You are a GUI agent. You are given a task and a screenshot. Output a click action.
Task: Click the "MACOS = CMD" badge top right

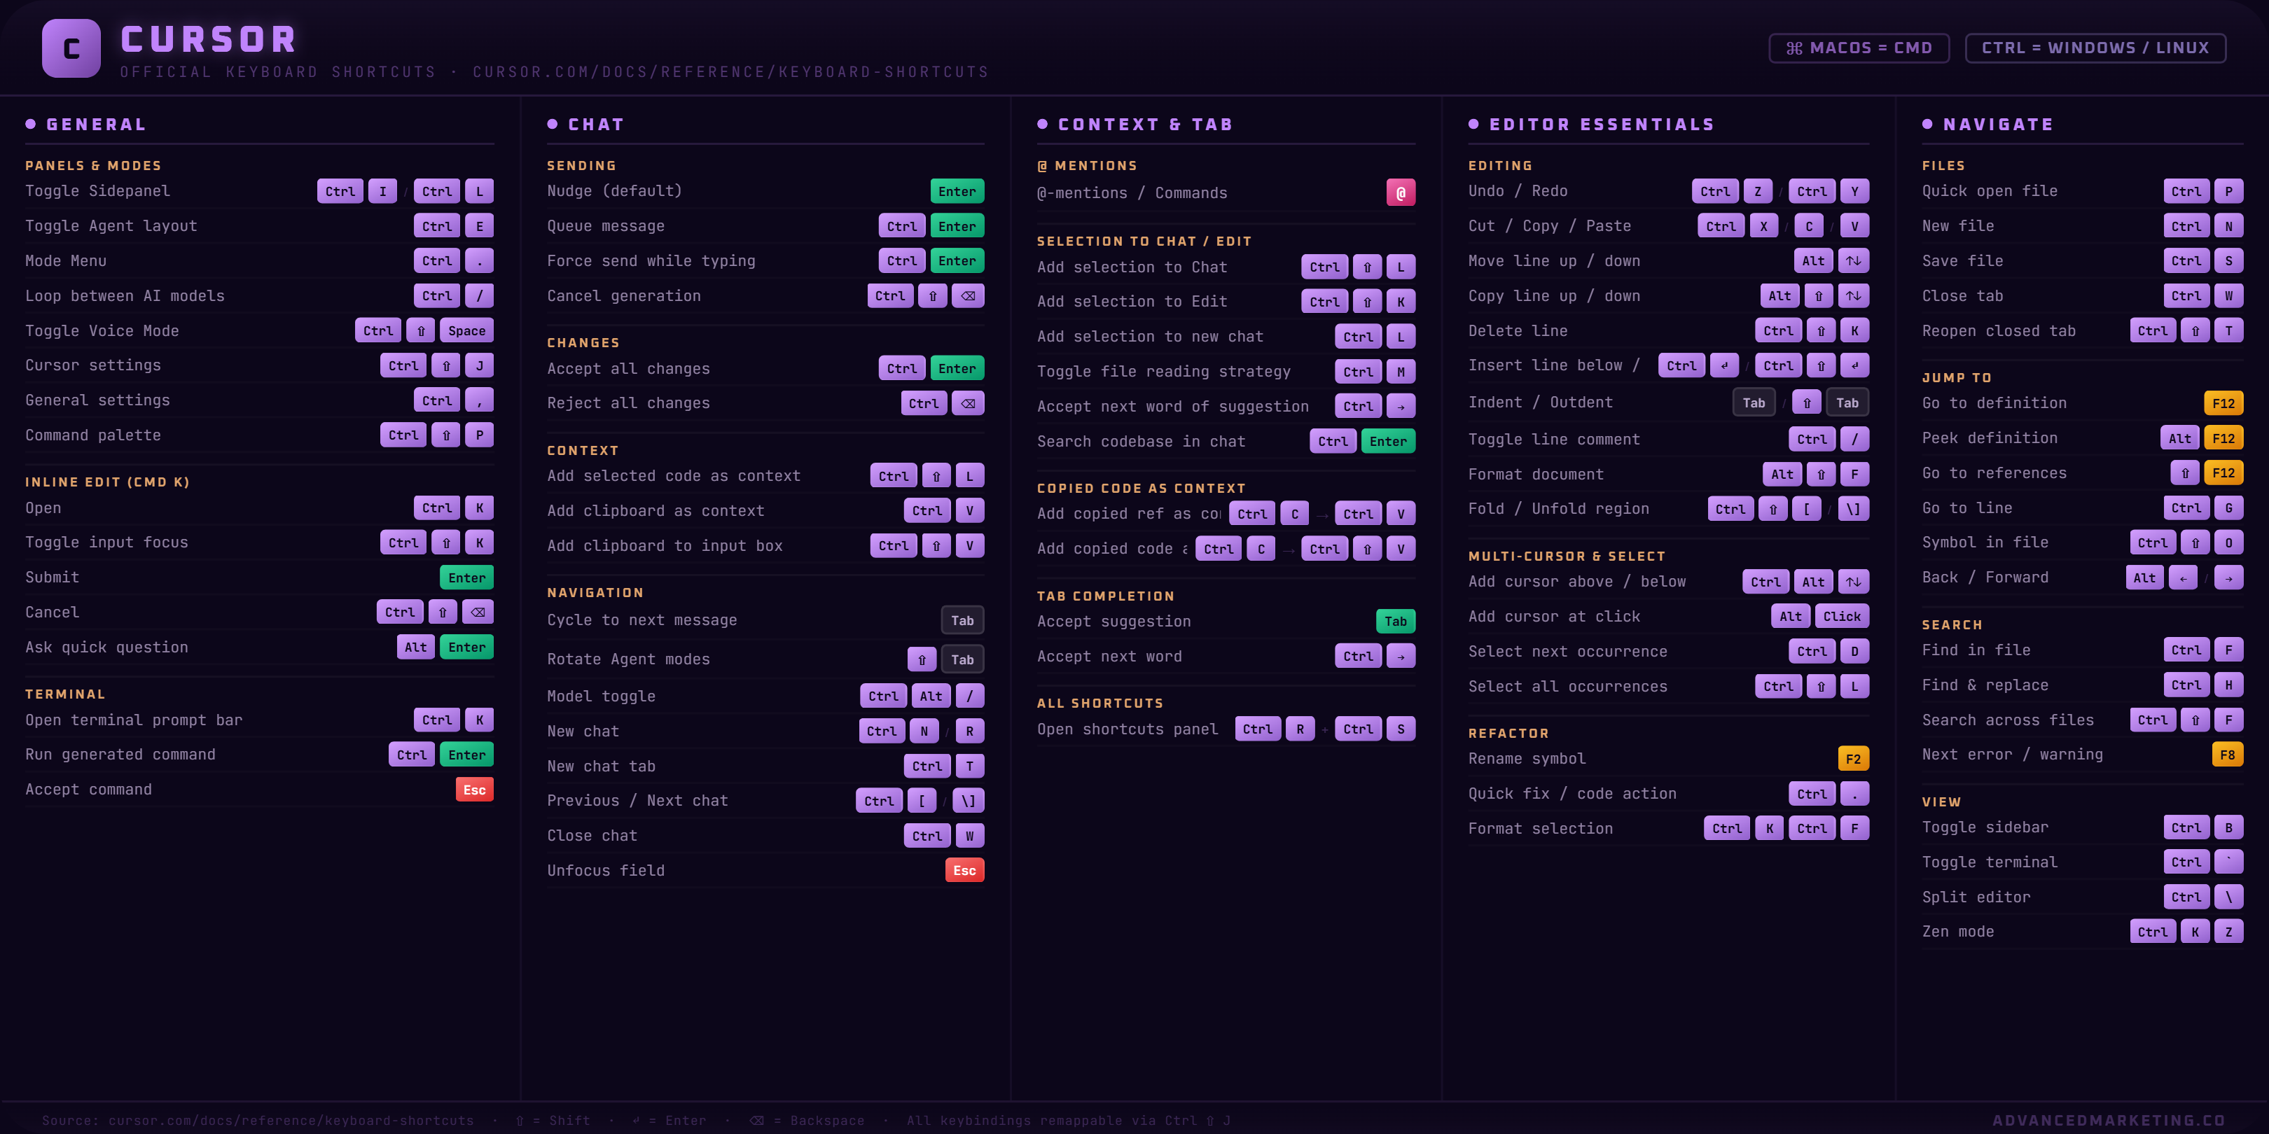click(x=1859, y=48)
